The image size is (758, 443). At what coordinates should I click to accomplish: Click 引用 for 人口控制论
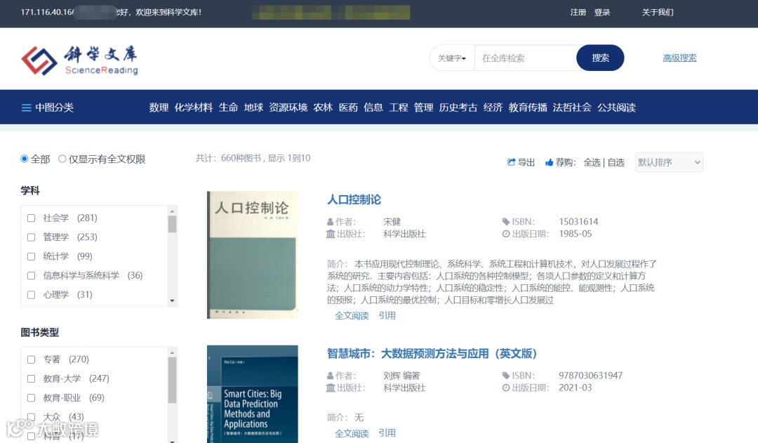tap(387, 316)
